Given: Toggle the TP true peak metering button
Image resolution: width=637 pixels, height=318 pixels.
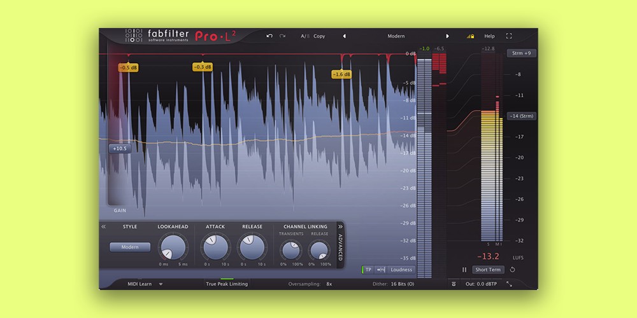Looking at the screenshot, I should 368,270.
